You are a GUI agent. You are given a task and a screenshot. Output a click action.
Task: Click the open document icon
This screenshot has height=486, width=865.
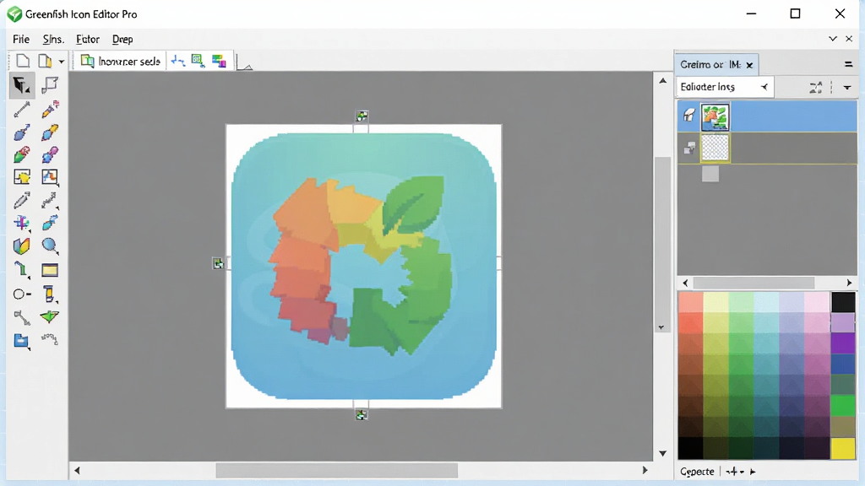click(45, 61)
